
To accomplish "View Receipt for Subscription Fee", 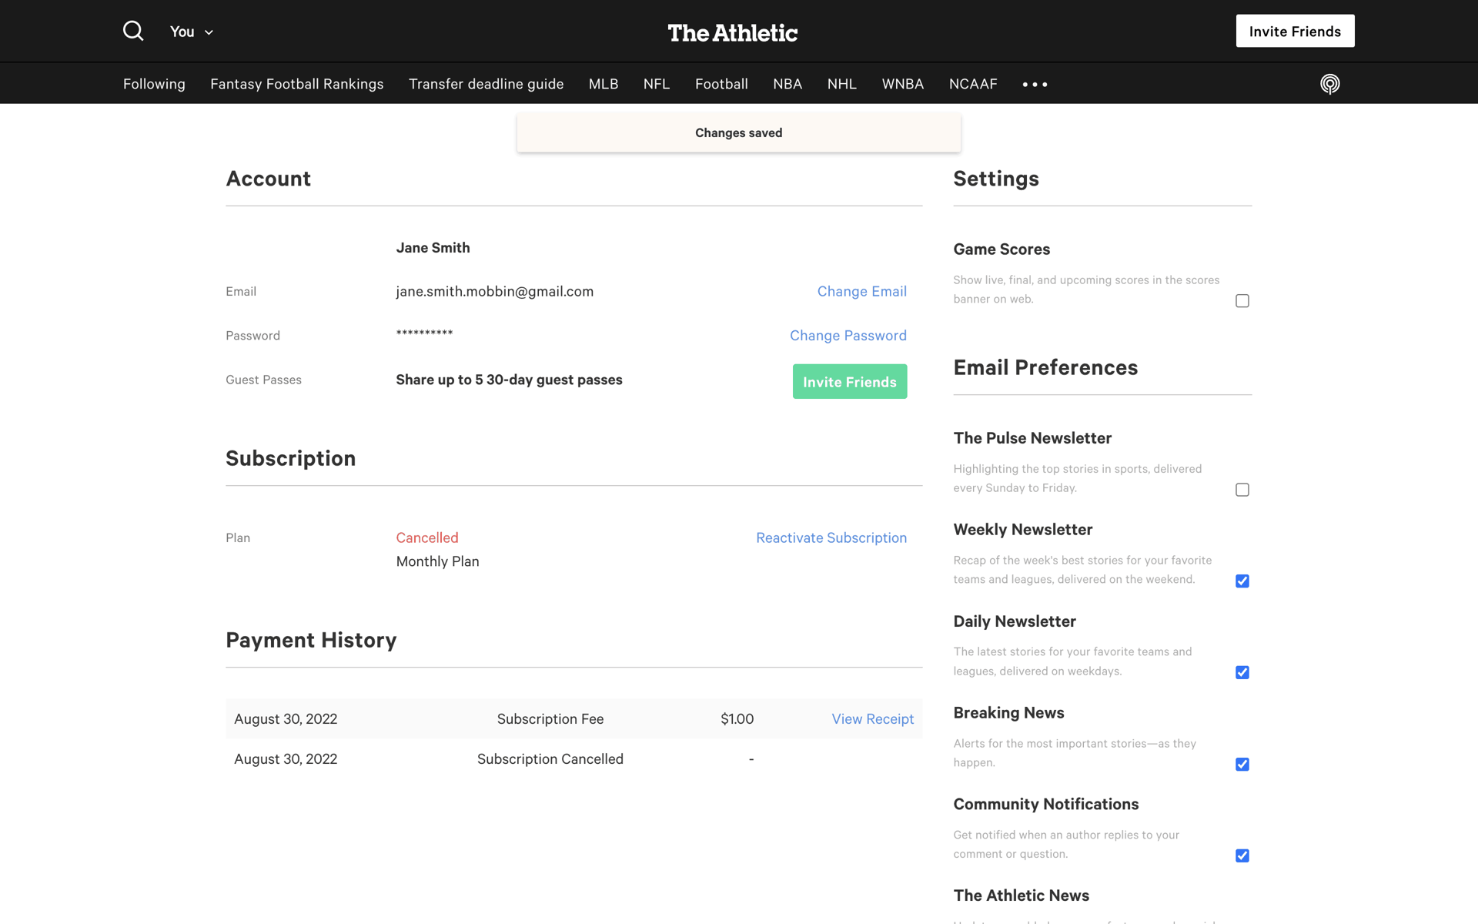I will pos(872,718).
